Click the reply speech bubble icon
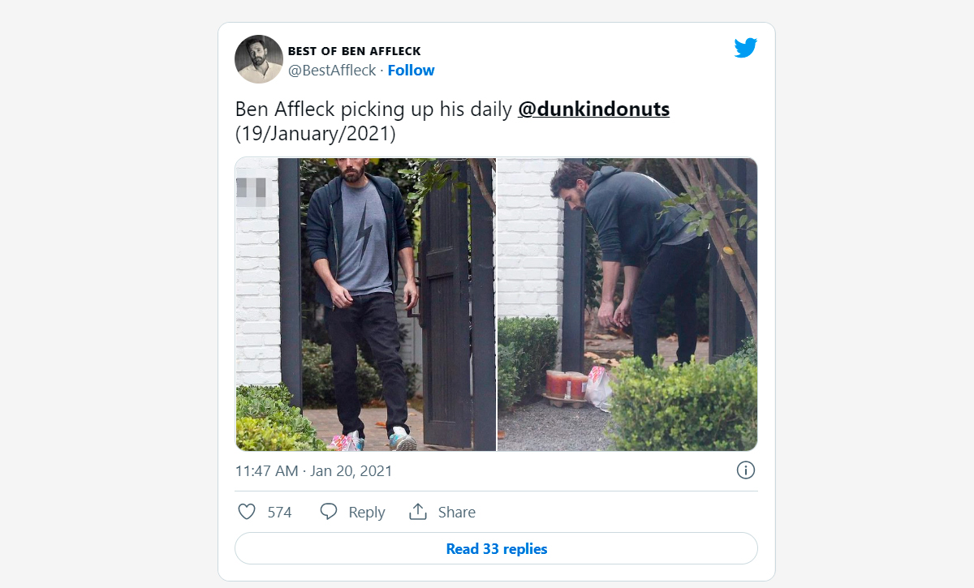 [x=329, y=512]
